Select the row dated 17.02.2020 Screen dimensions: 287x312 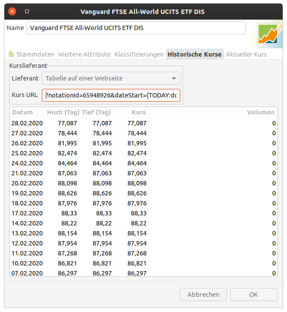coord(143,213)
